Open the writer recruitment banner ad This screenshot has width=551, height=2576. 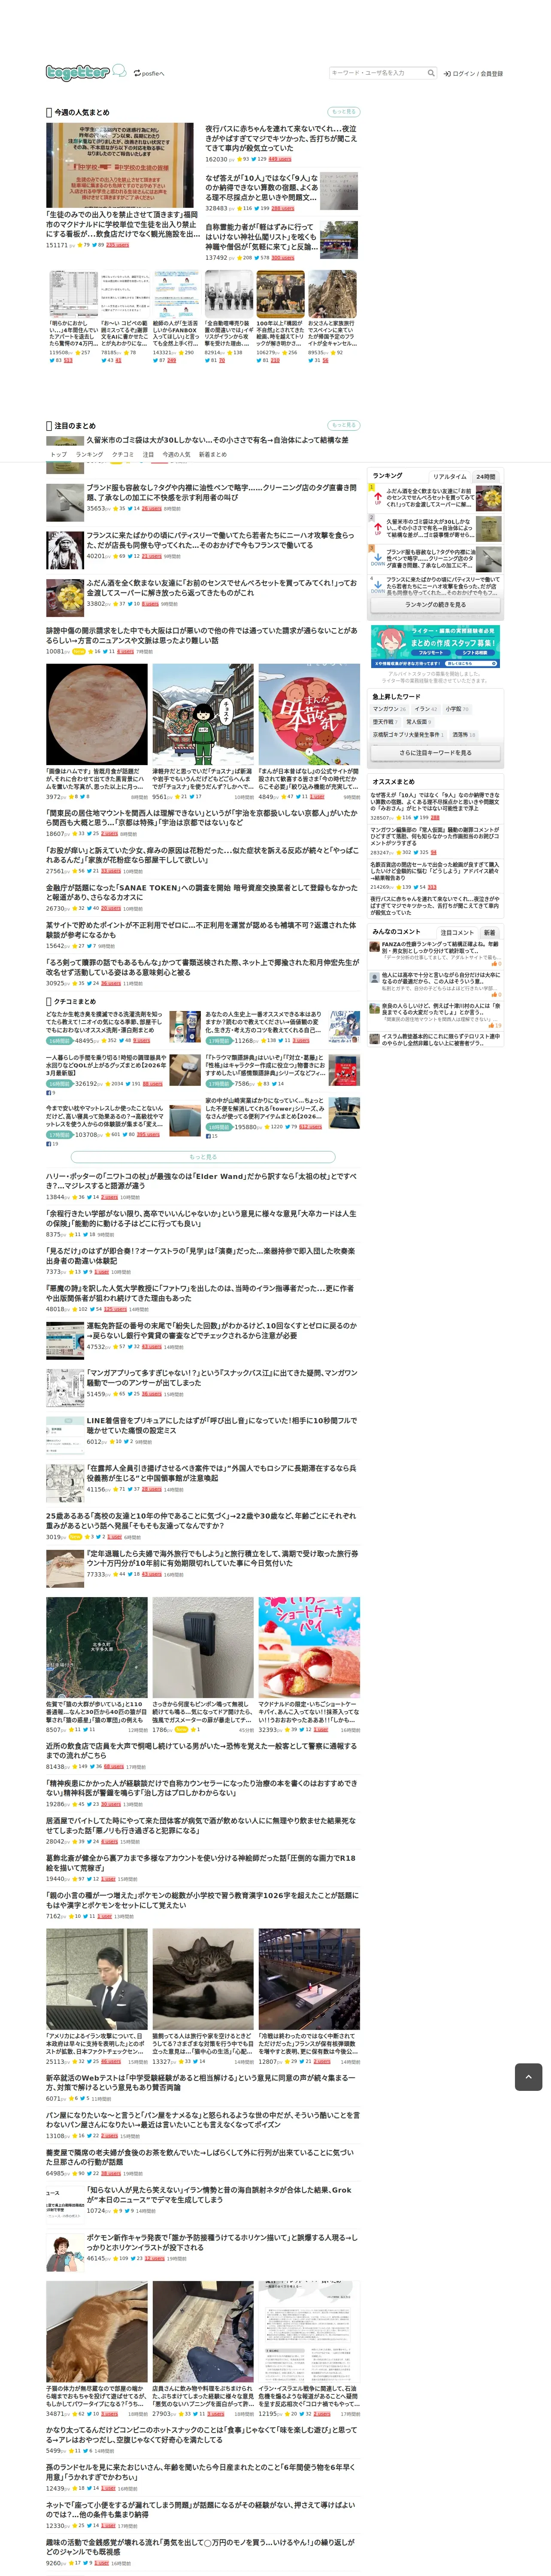[435, 647]
